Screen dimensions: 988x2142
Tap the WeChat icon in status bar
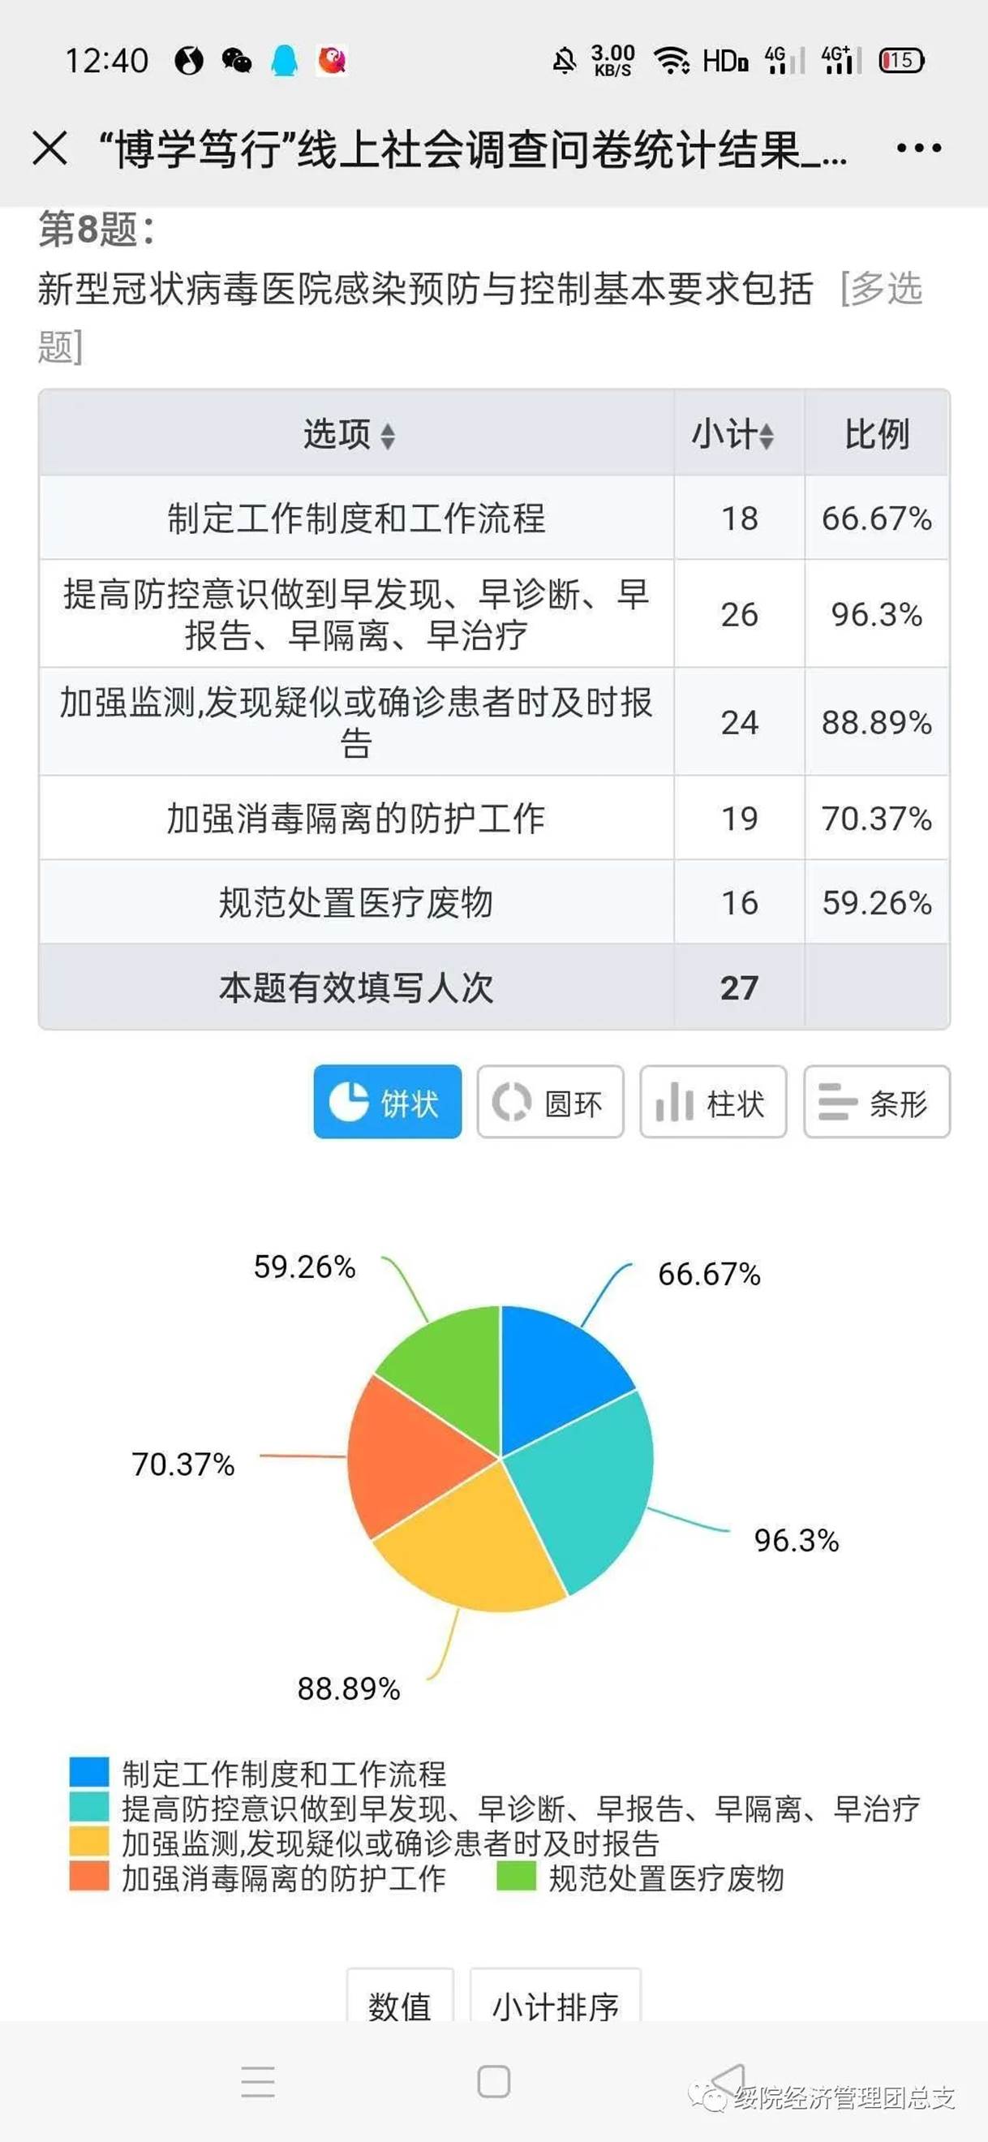[x=237, y=61]
